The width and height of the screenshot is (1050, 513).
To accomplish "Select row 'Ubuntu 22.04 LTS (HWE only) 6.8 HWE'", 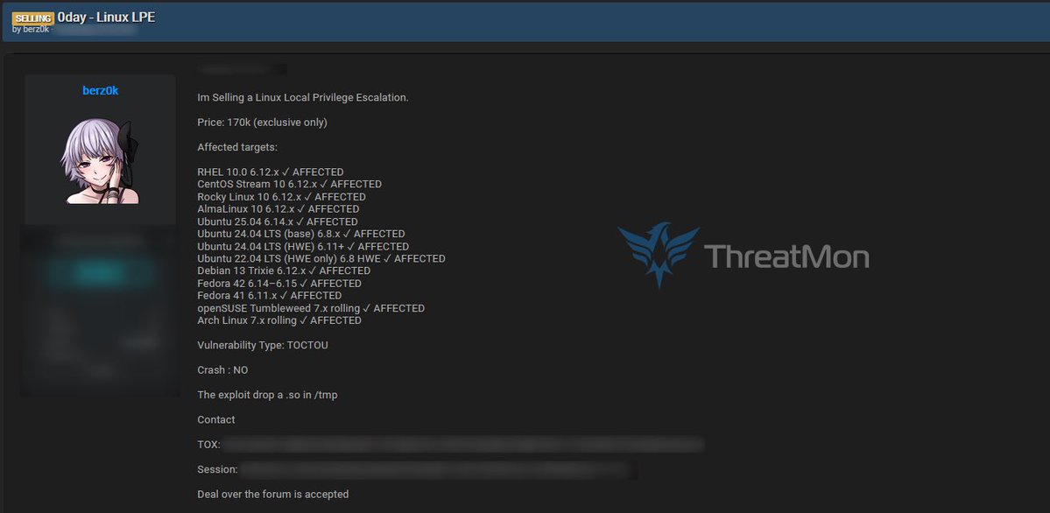I will 321,258.
